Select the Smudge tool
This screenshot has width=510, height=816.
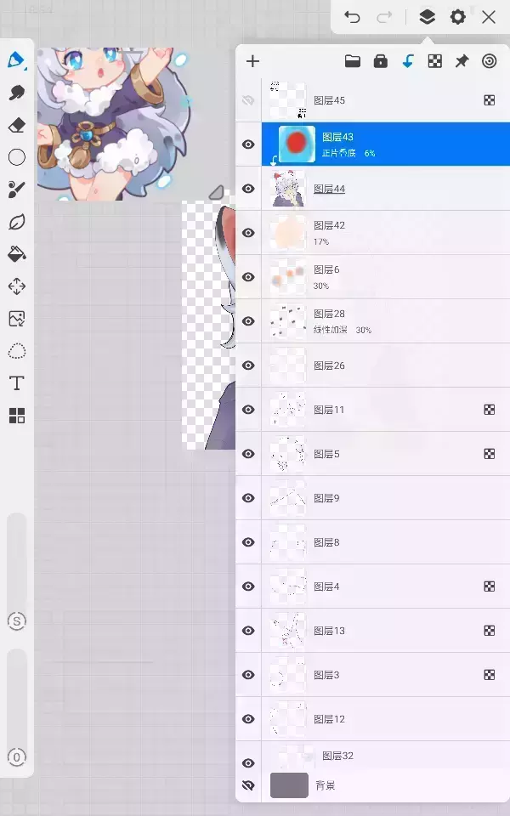click(17, 93)
